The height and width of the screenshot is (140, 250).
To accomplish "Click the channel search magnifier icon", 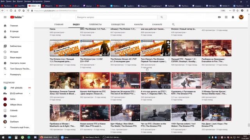I will point(173,24).
